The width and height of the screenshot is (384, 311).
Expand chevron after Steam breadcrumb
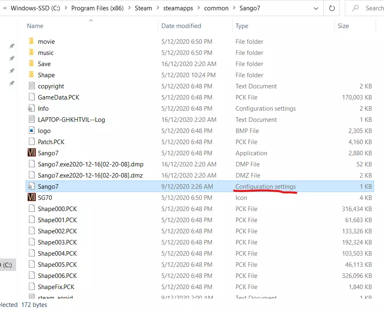click(x=158, y=8)
